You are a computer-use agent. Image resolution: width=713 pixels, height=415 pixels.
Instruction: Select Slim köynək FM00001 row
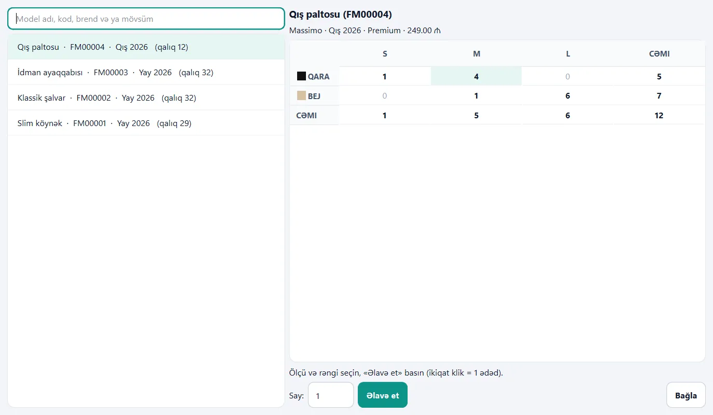point(146,123)
